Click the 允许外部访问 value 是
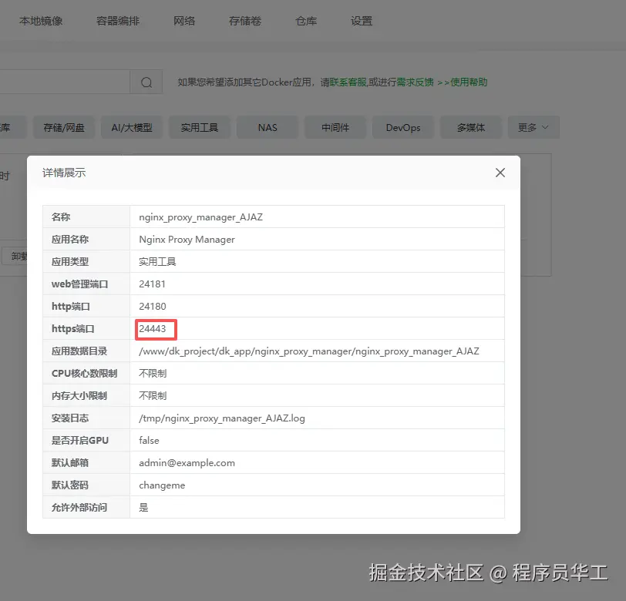 [x=143, y=508]
